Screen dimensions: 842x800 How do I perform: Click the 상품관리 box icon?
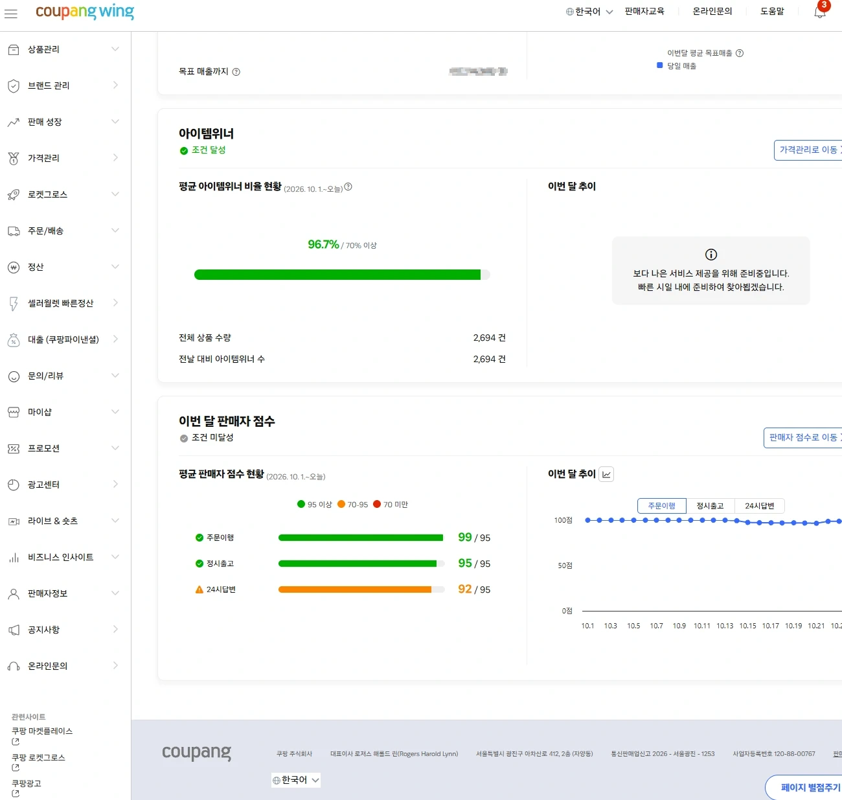click(x=14, y=49)
